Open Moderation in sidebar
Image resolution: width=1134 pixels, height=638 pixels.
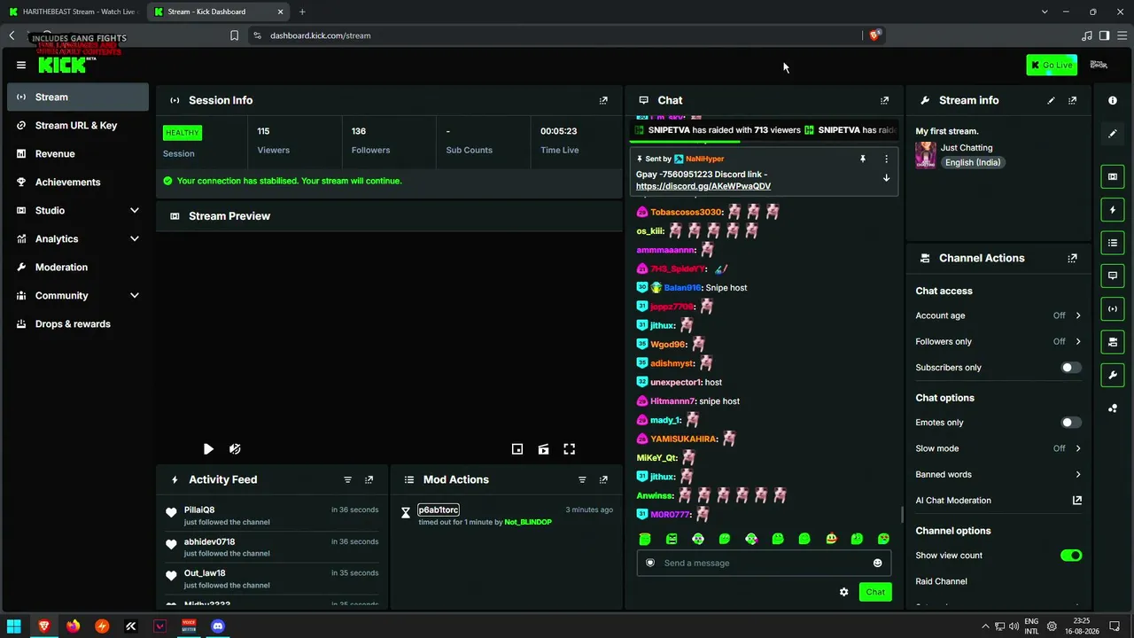(x=78, y=267)
